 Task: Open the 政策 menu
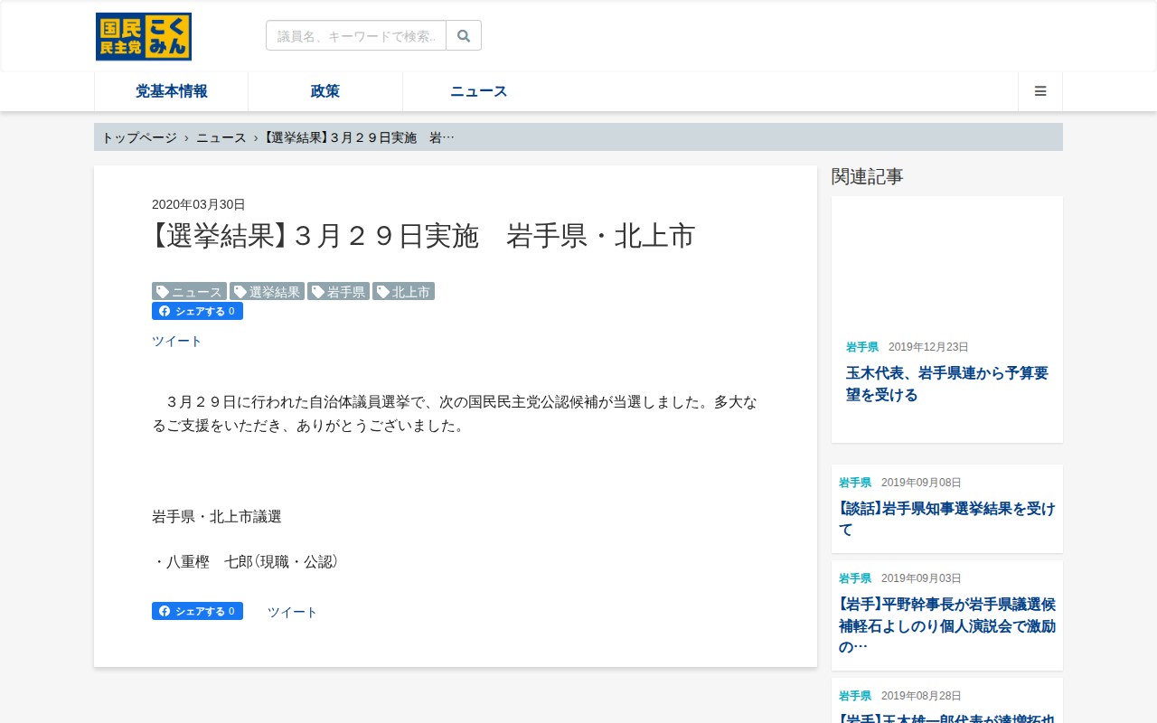tap(325, 91)
